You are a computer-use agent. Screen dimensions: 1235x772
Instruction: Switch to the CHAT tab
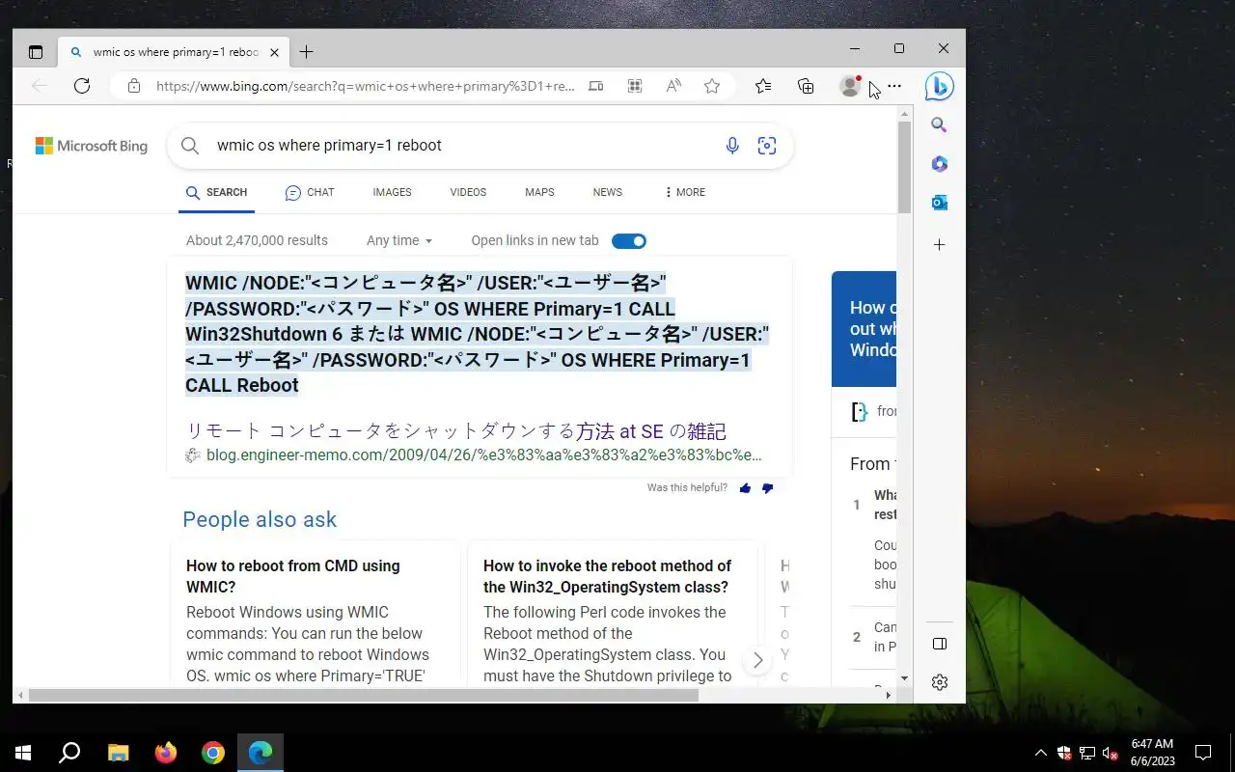pyautogui.click(x=310, y=192)
